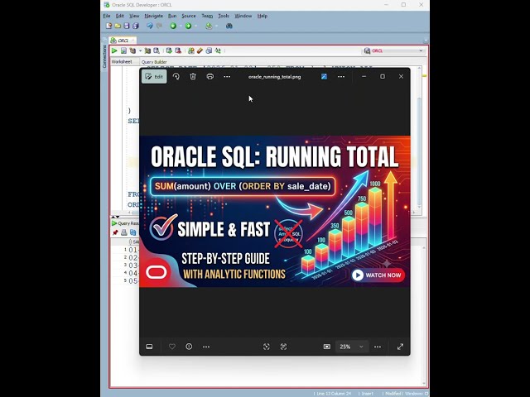530x397 pixels.
Task: Click the Line 13 Column 24 status text
Action: 334,394
